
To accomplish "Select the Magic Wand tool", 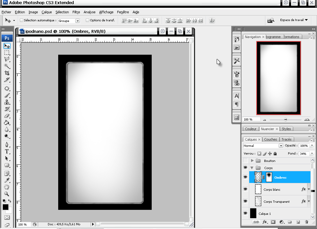I will tap(7, 66).
